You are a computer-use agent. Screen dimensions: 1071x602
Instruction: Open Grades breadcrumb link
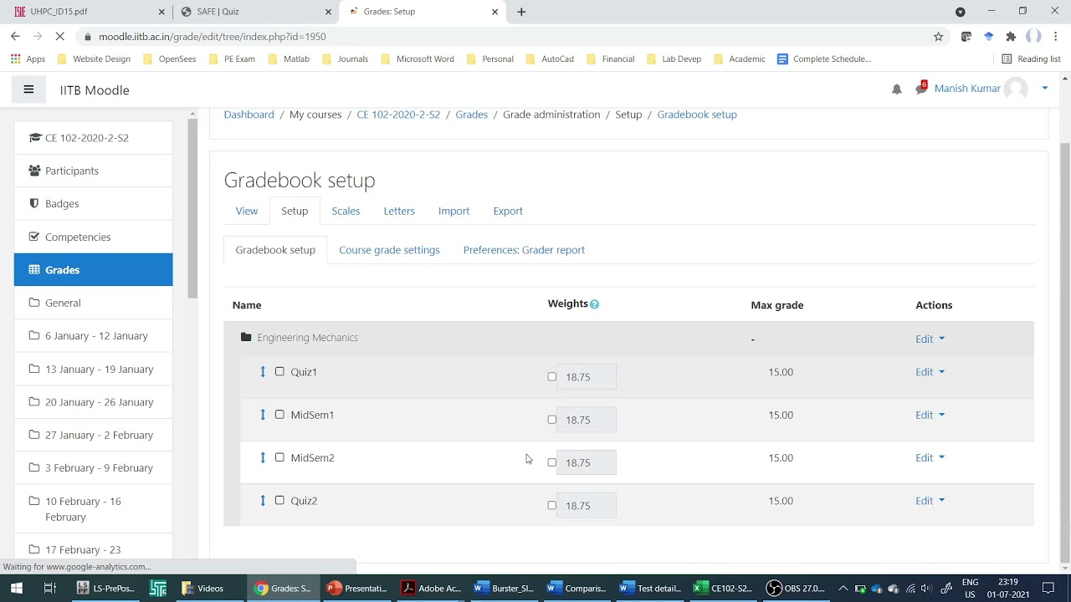click(471, 115)
